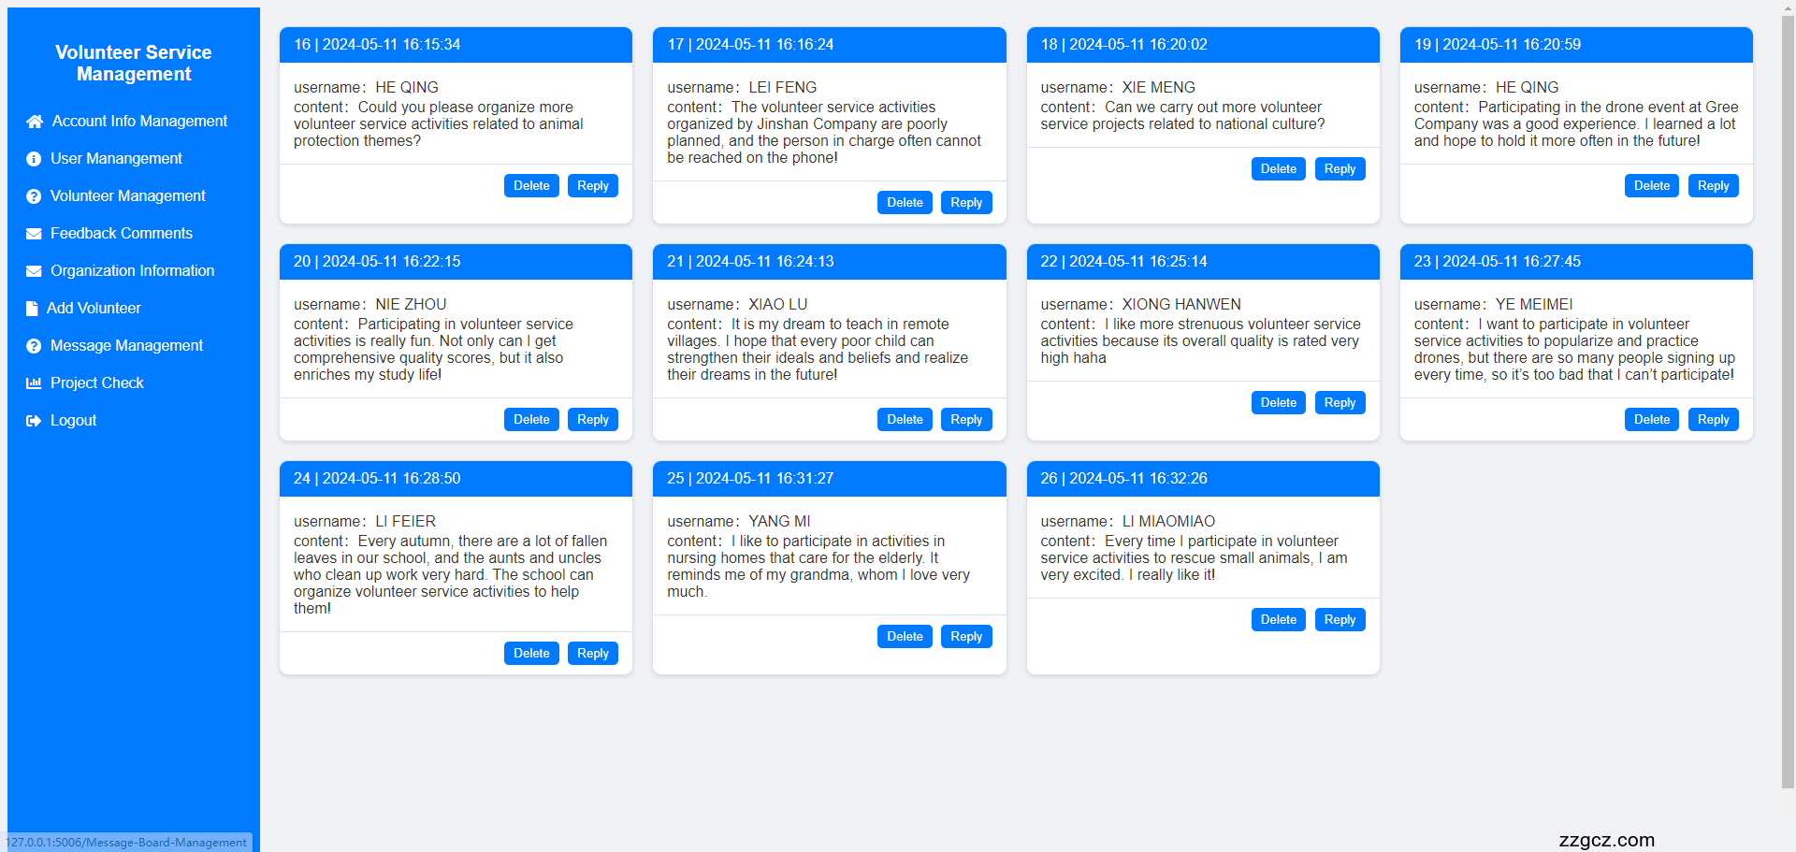Screen dimensions: 1796x852
Task: Go to the Volunteer Management section
Action: pyautogui.click(x=127, y=196)
